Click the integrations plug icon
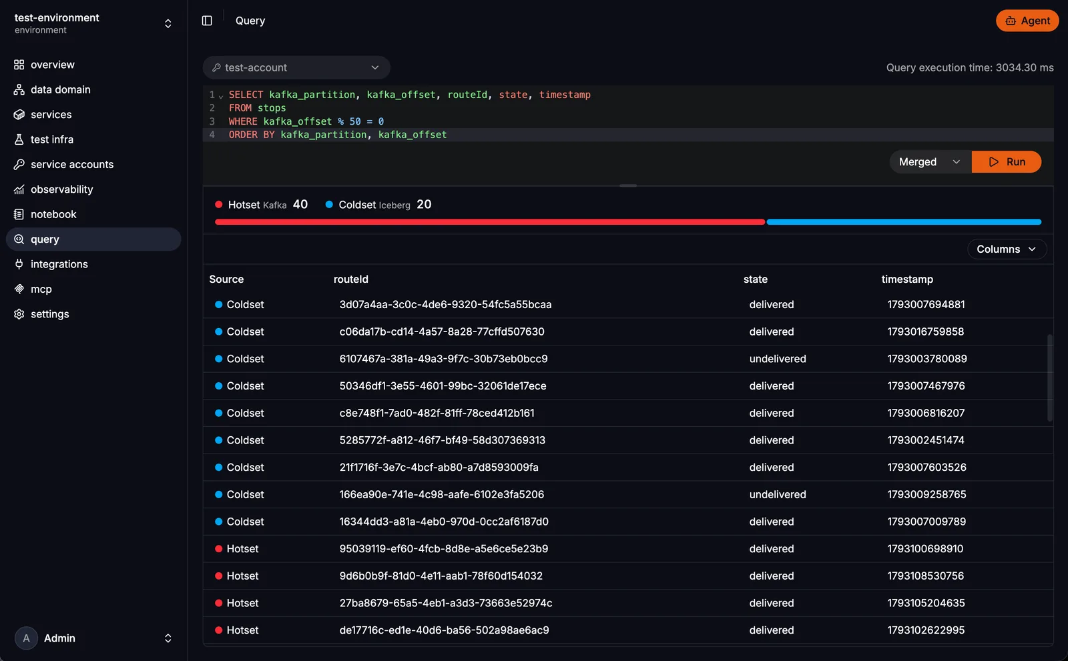 click(19, 264)
